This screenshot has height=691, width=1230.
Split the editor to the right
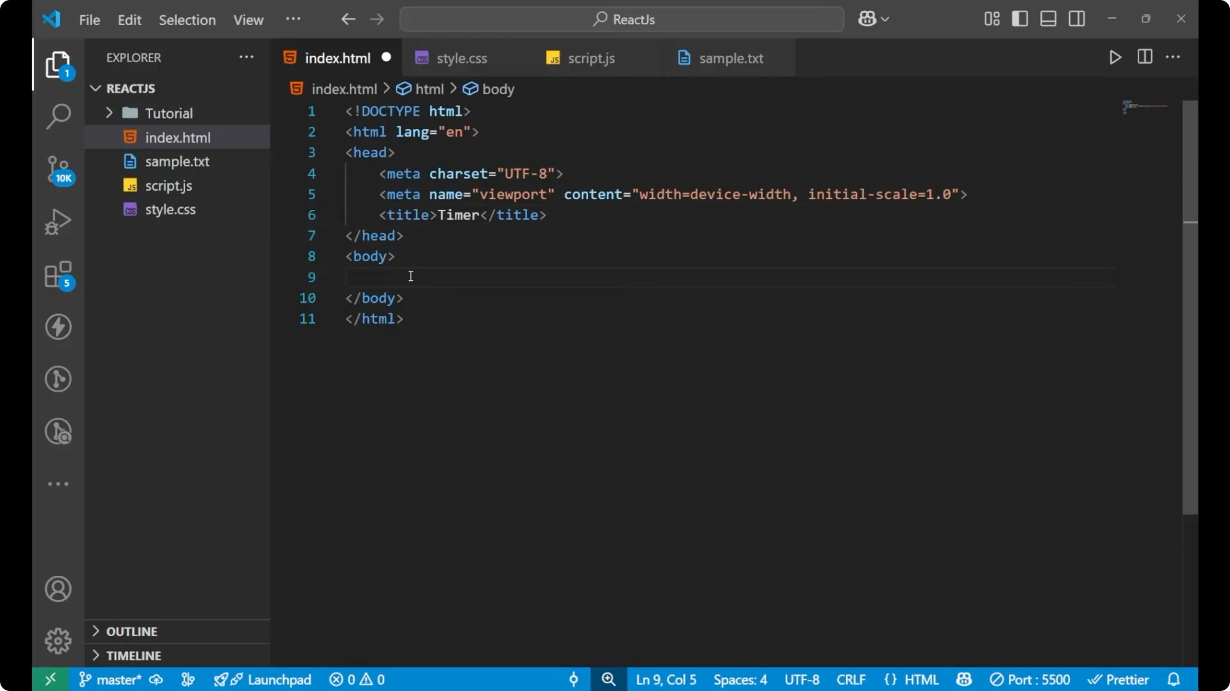[1145, 57]
